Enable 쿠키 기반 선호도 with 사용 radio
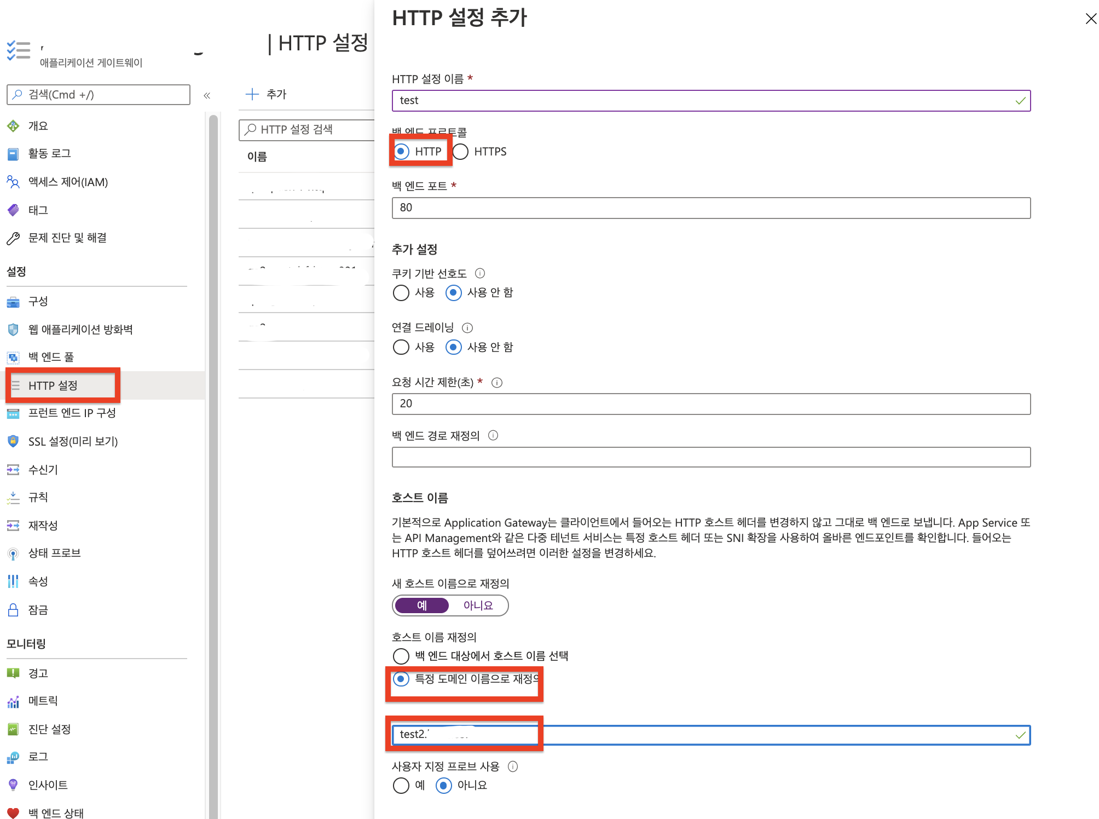 coord(401,293)
